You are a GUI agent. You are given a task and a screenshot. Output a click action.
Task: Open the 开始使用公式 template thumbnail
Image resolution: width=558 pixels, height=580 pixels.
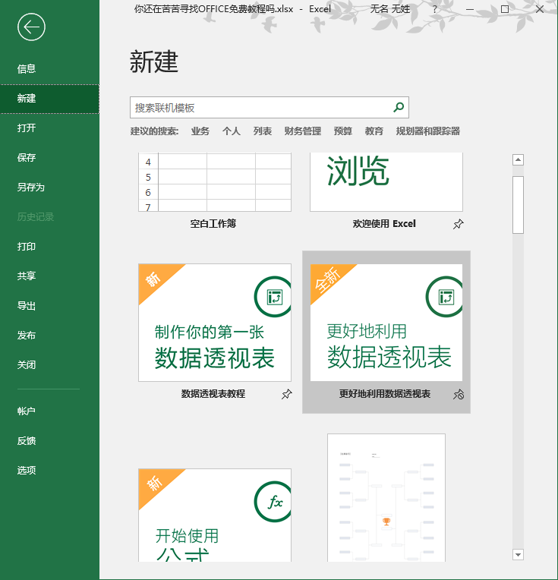[x=215, y=515]
